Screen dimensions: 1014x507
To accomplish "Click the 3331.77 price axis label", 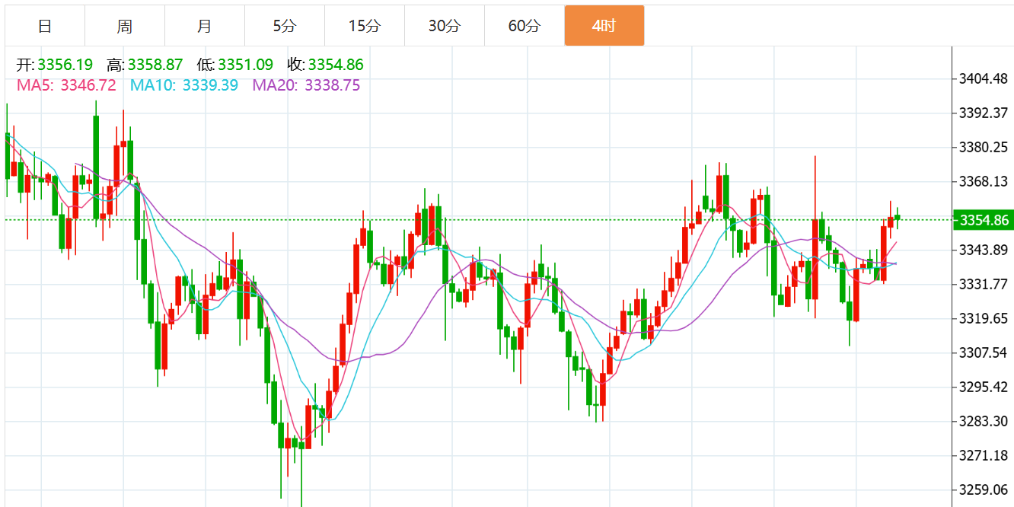I will [984, 285].
